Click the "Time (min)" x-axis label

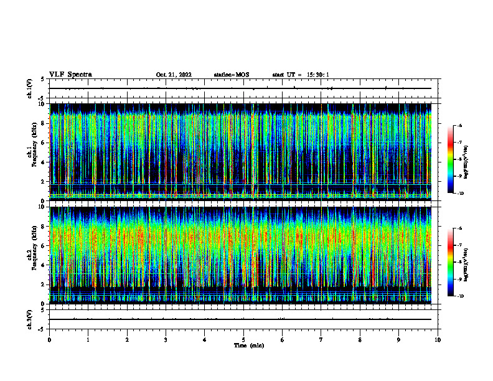point(249,346)
